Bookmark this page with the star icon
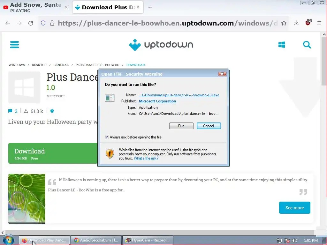This screenshot has height=245, width=327. coord(284,23)
